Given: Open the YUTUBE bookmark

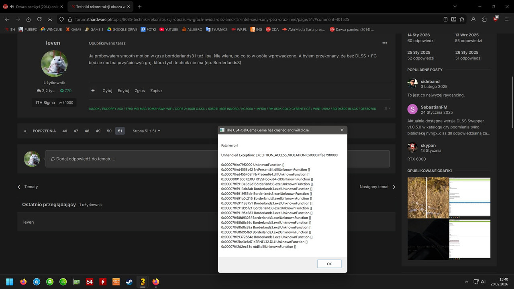Looking at the screenshot, I should tap(169, 29).
